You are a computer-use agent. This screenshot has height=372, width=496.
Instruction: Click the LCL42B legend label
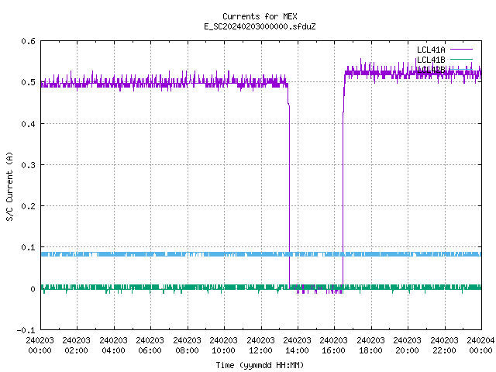(x=431, y=70)
